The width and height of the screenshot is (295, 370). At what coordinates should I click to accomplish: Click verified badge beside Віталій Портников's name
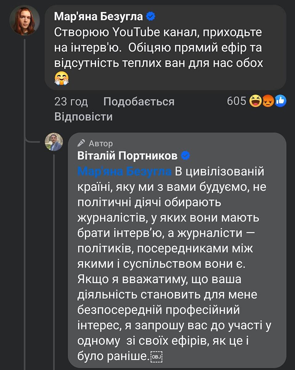tap(185, 156)
